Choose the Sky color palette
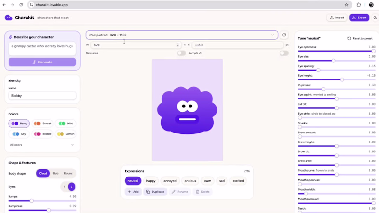 19,134
